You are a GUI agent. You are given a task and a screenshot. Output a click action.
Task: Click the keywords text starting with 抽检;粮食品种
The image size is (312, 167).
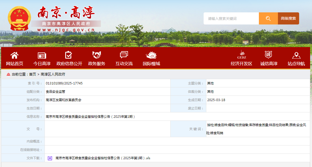[256, 129]
